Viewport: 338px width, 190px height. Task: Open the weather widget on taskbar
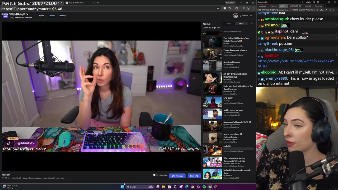pyautogui.click(x=11, y=187)
